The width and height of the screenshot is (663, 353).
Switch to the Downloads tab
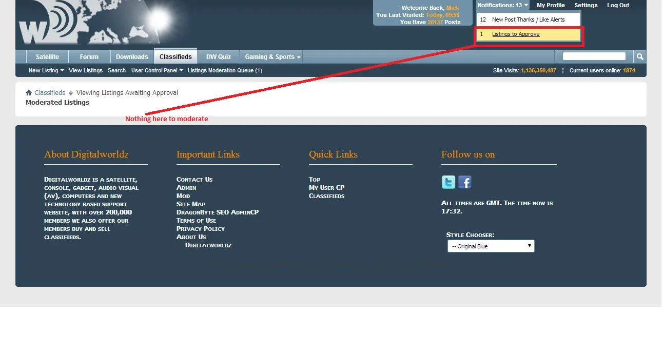click(x=132, y=57)
